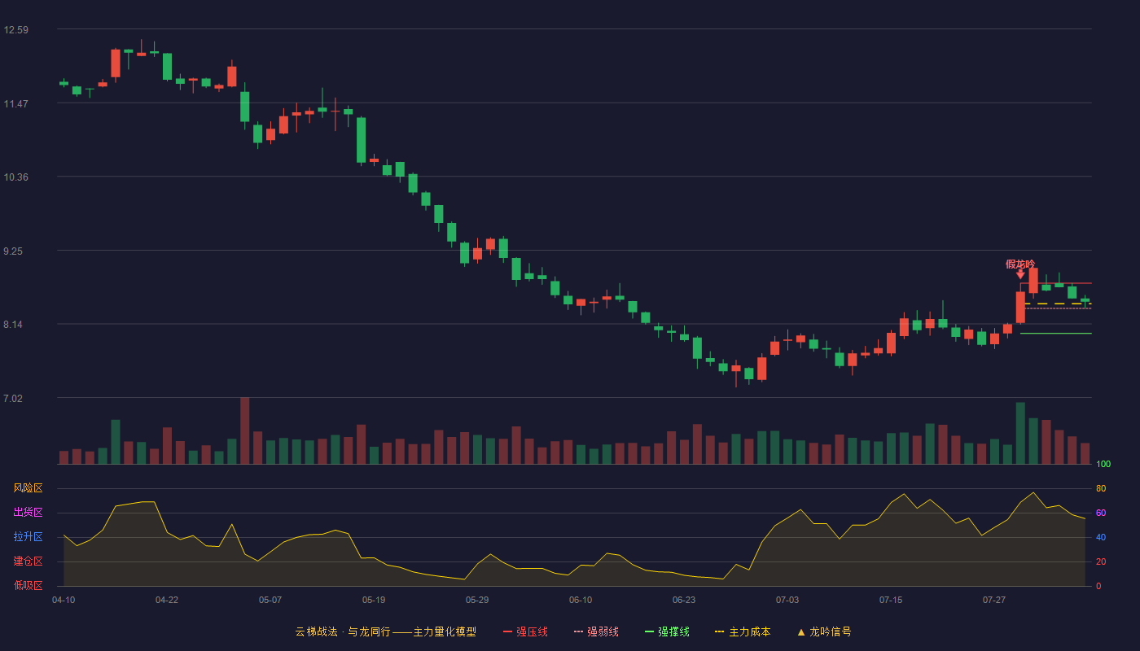Click the 07-03 date label
Screen dimensions: 1140x651
(x=787, y=600)
